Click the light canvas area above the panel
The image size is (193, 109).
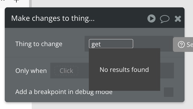tap(111, 3)
